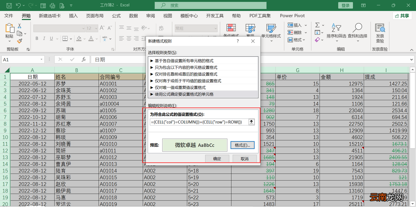The image size is (416, 207).
Task: Switch to the 公式 (Formulas) tab
Action: click(116, 16)
